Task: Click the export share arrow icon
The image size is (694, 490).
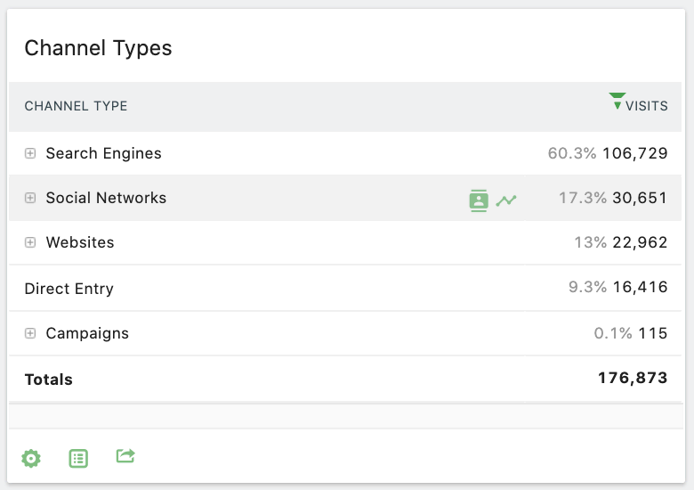Action: coord(125,456)
